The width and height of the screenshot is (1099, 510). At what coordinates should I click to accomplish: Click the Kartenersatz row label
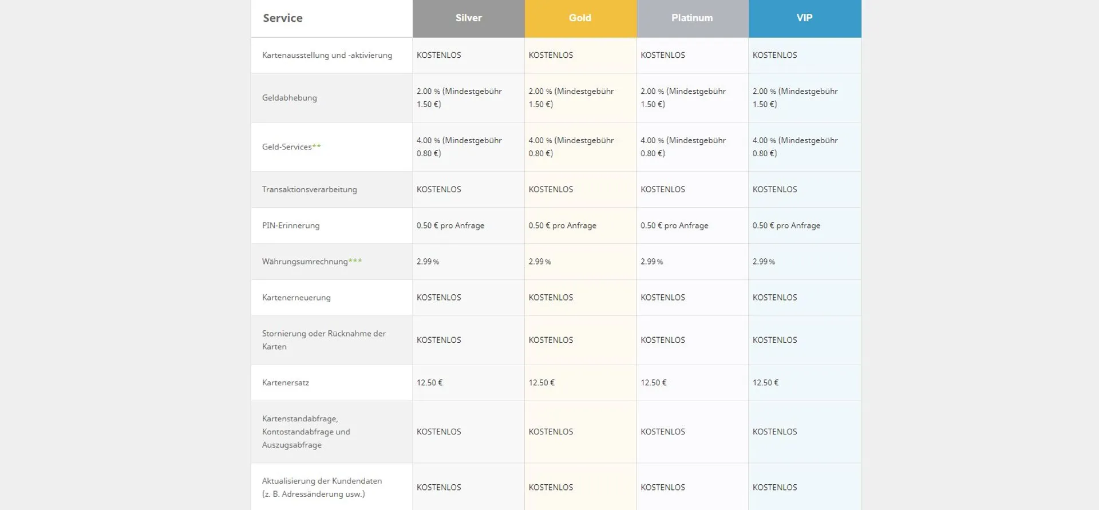285,383
